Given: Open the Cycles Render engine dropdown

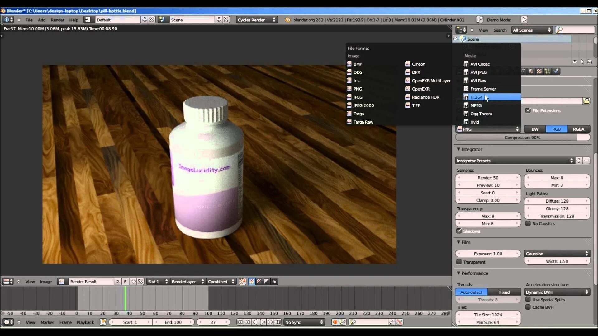Looking at the screenshot, I should tap(256, 20).
